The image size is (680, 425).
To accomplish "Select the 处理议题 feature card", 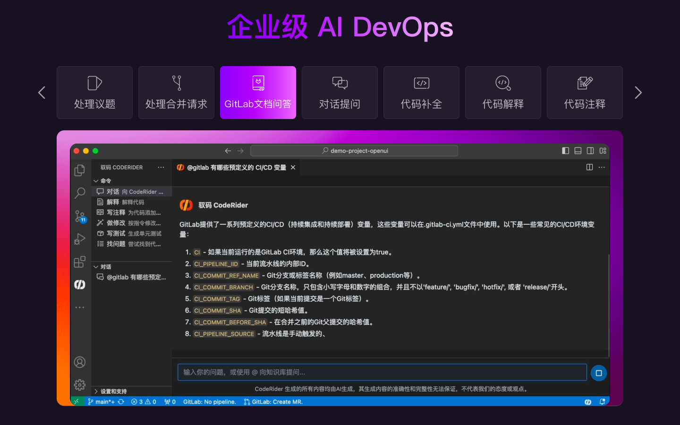I will coord(94,93).
